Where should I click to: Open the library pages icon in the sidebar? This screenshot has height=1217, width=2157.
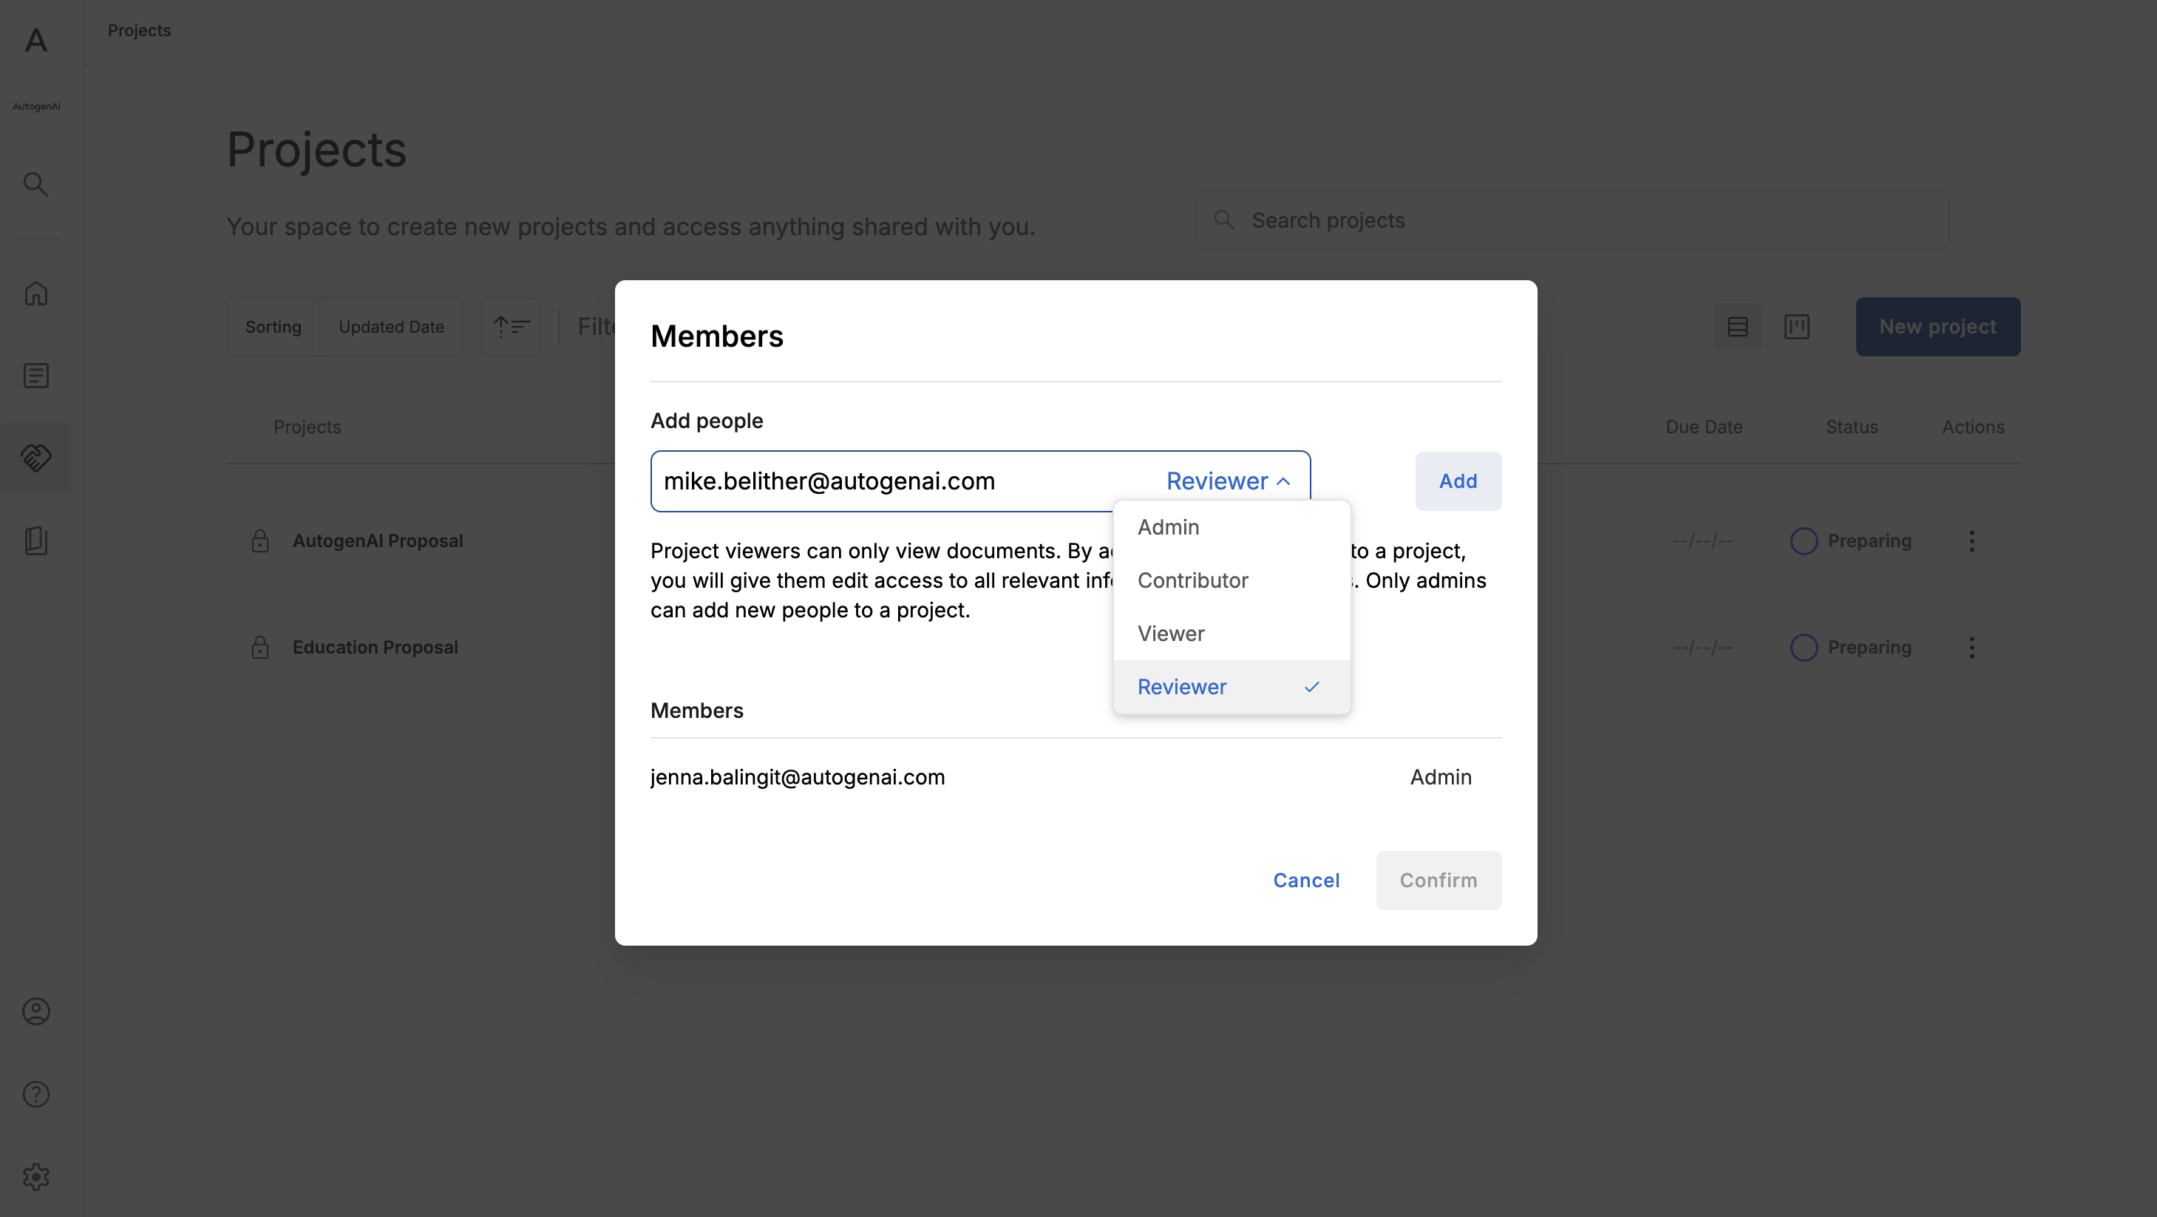(36, 540)
